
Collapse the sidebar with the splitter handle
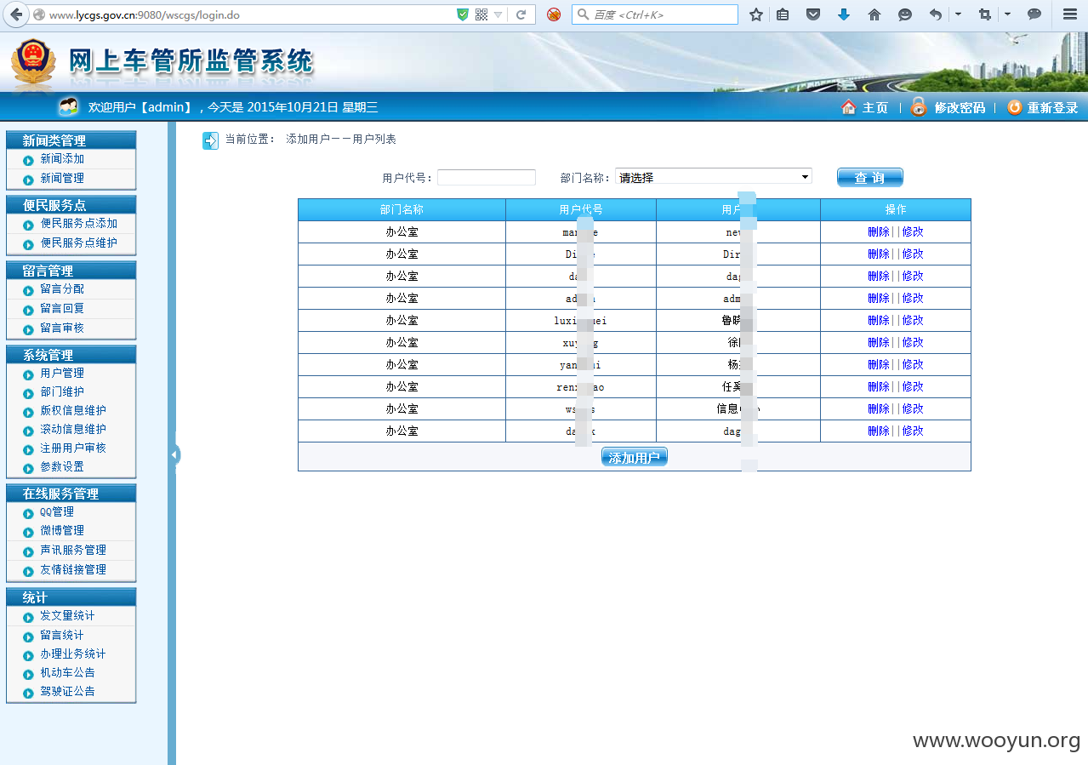pos(173,454)
